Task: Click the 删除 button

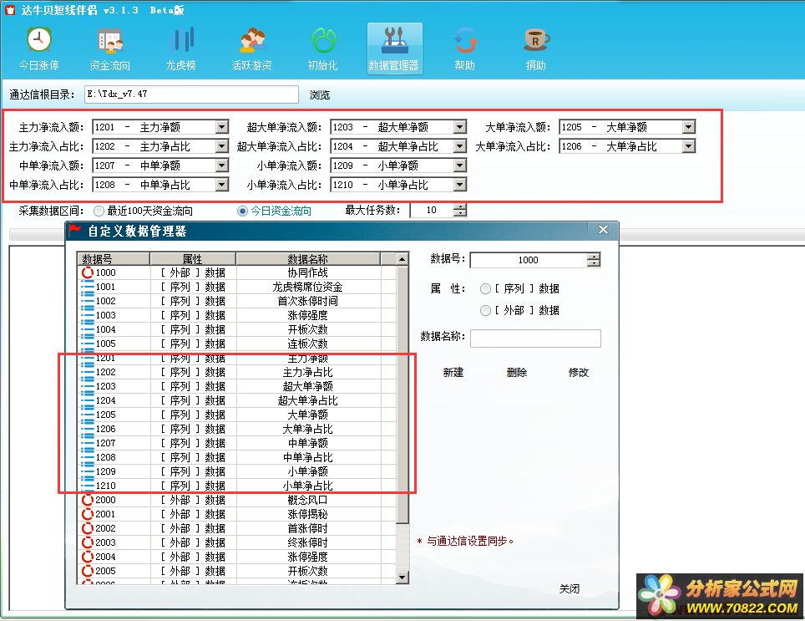Action: pos(516,373)
